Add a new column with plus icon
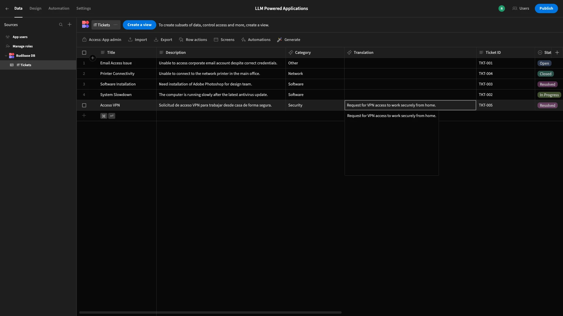The image size is (563, 316). pos(557,53)
